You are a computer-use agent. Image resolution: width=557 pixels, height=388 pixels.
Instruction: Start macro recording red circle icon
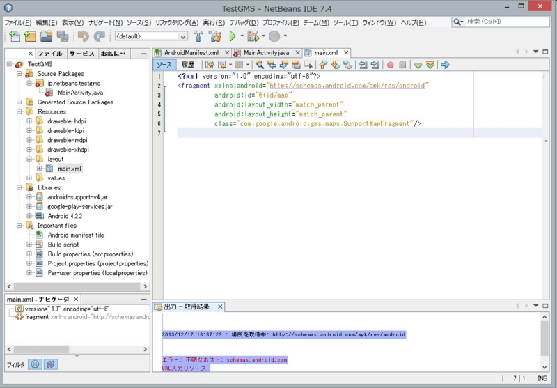click(x=391, y=65)
